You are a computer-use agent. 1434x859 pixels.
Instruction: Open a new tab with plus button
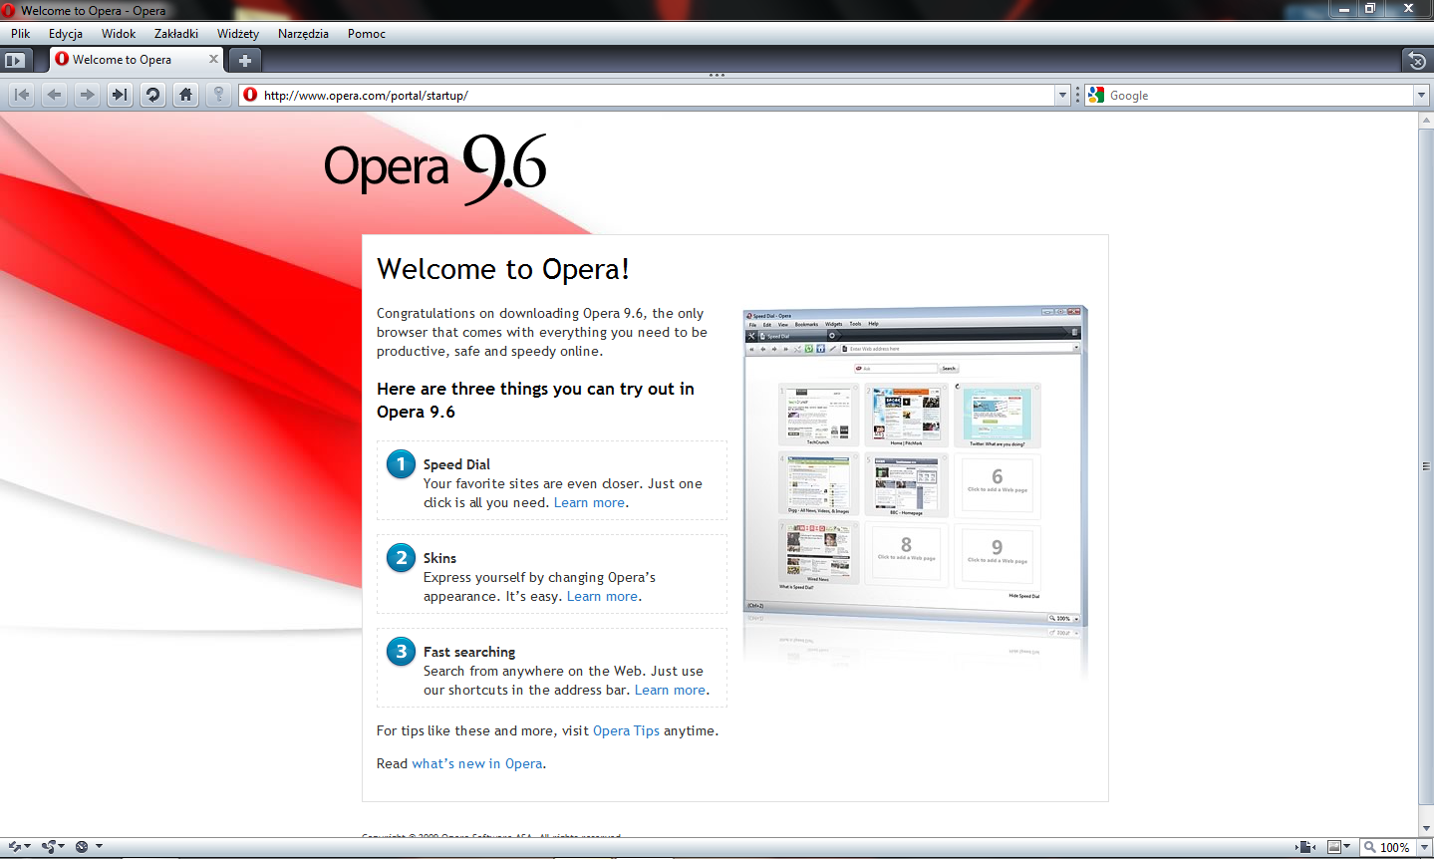pos(244,60)
